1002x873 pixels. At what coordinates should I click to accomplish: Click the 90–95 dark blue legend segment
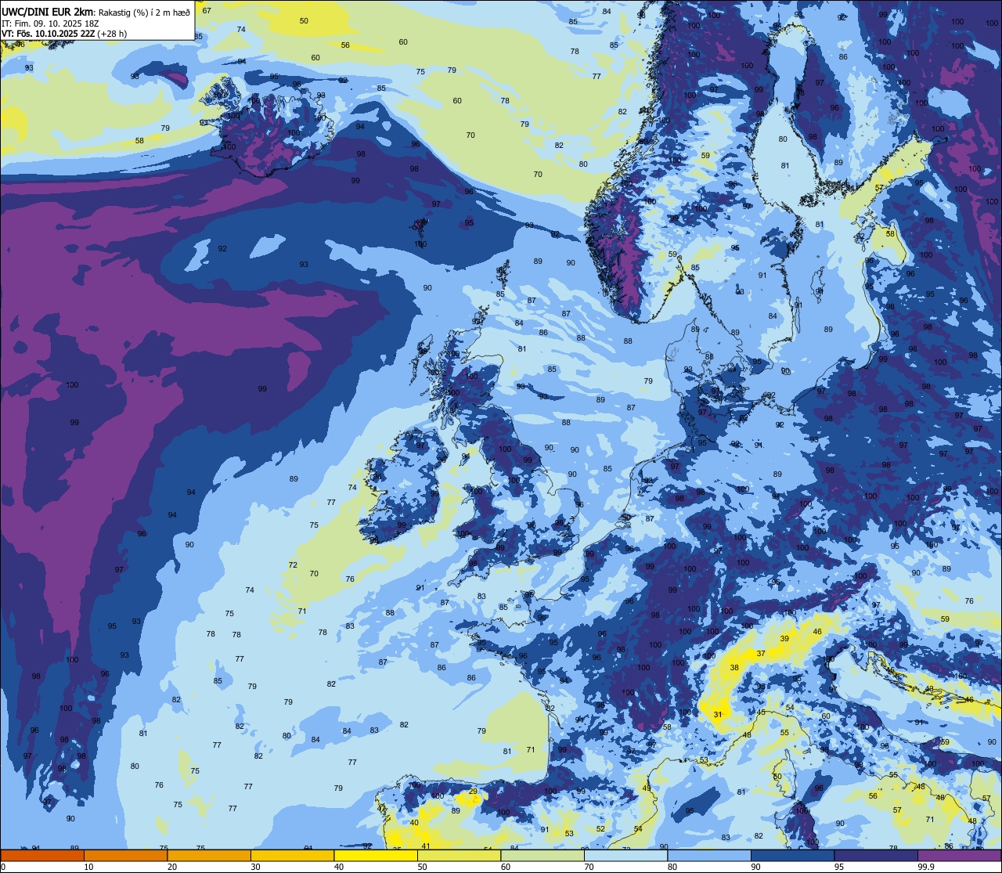click(792, 855)
